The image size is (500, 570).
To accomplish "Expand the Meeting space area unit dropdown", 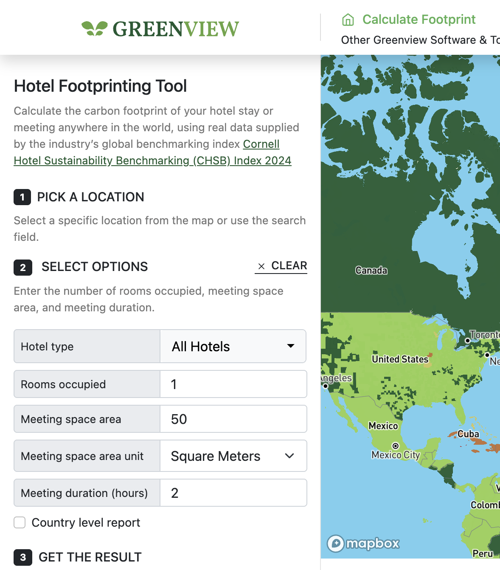I will (233, 456).
